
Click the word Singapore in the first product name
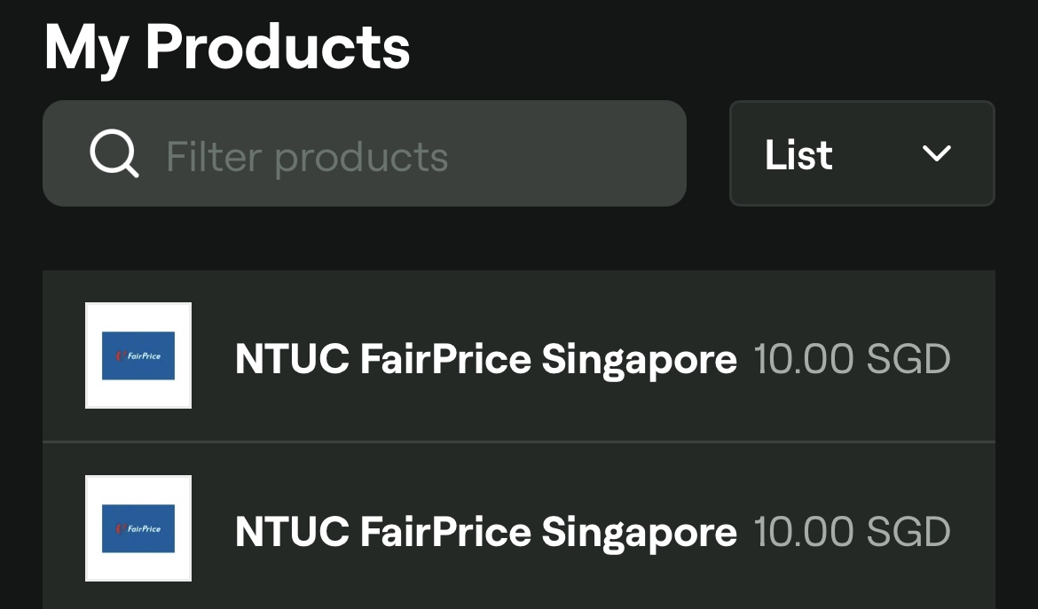tap(639, 359)
